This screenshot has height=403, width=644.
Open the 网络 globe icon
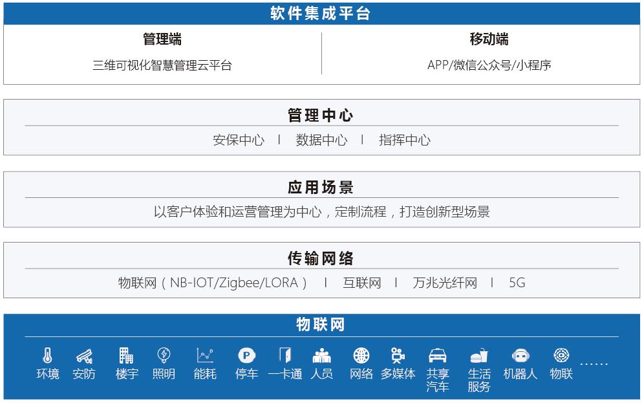[x=361, y=355]
